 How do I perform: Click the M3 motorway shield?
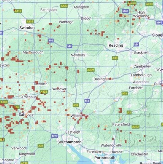point(87,101)
